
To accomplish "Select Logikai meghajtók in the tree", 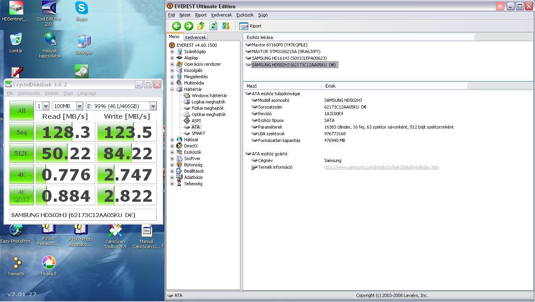I will coord(208,102).
